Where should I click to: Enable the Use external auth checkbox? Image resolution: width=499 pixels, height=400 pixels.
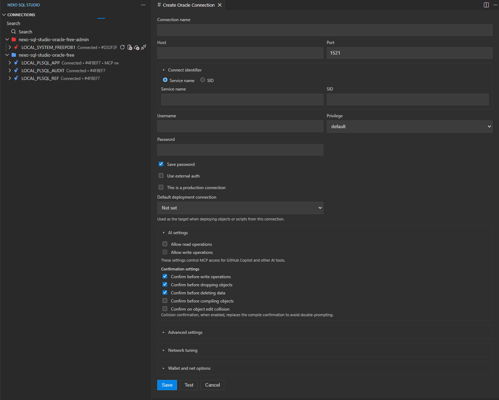(x=161, y=176)
